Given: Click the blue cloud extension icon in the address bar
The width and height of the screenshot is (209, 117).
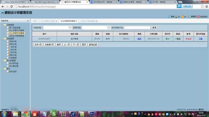Looking at the screenshot, I should coord(179,6).
